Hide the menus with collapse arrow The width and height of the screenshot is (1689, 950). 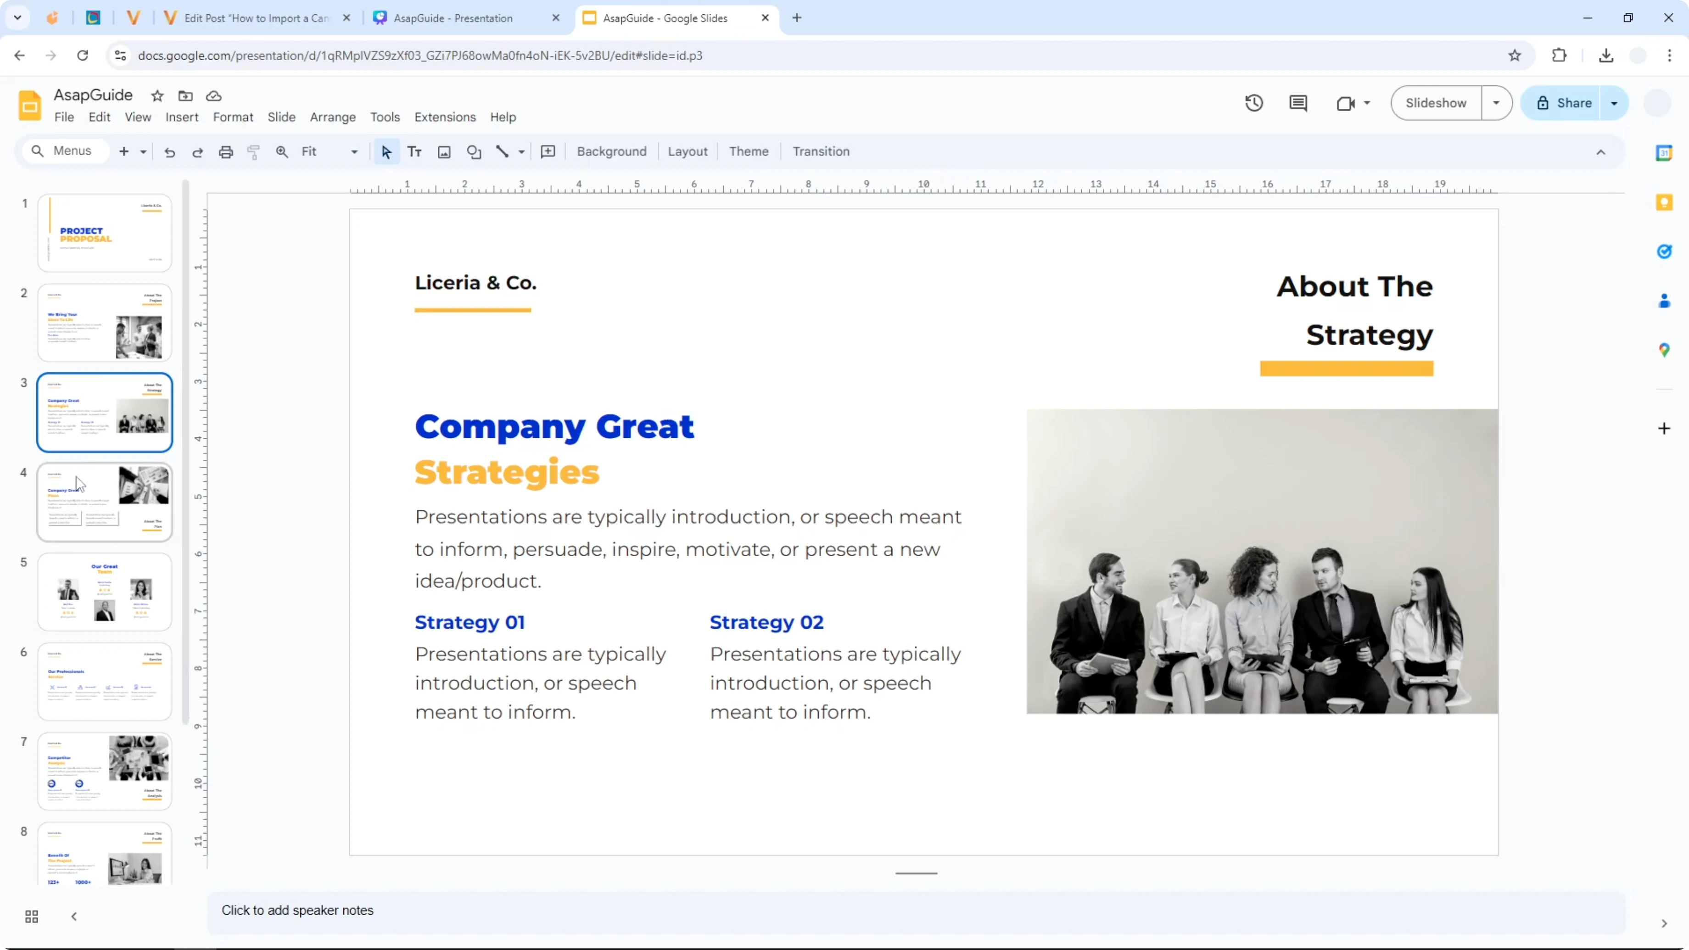1600,152
